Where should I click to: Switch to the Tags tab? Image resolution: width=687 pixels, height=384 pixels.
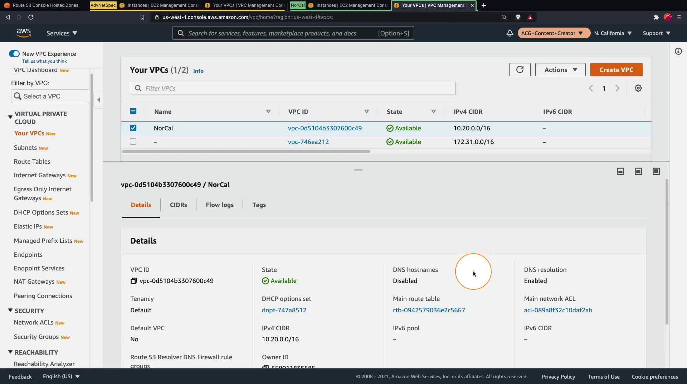point(259,205)
